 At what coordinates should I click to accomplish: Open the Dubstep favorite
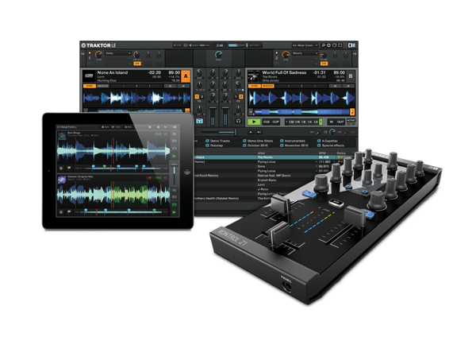(214, 145)
